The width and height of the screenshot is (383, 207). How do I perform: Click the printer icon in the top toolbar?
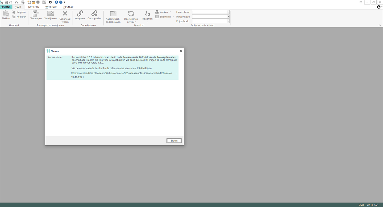coord(38,2)
